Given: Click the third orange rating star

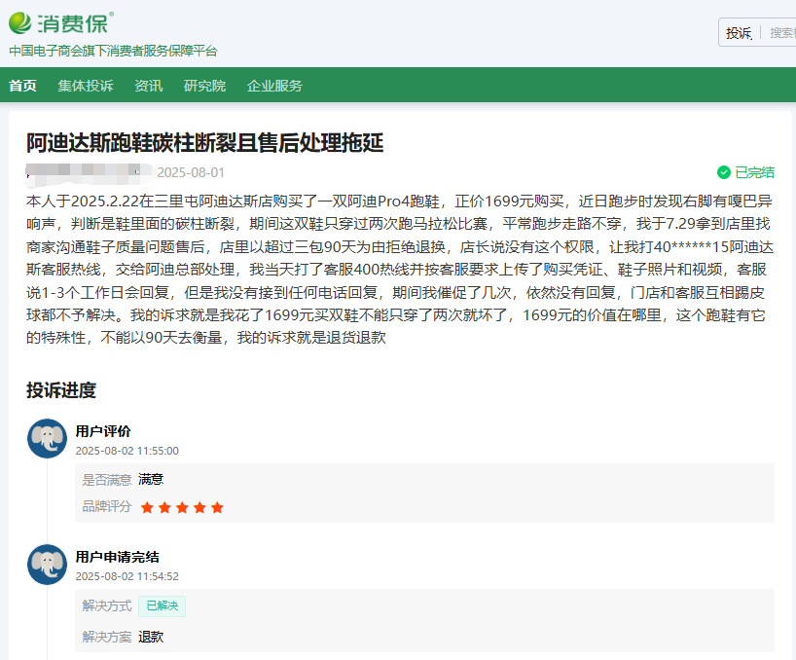Looking at the screenshot, I should point(182,507).
